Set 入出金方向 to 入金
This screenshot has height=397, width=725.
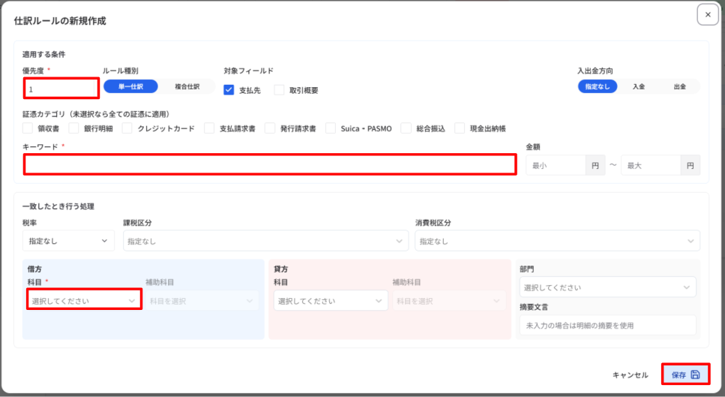(x=639, y=86)
